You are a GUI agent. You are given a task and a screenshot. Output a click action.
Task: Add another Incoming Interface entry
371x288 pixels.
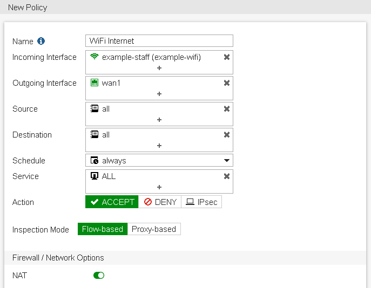click(x=159, y=68)
